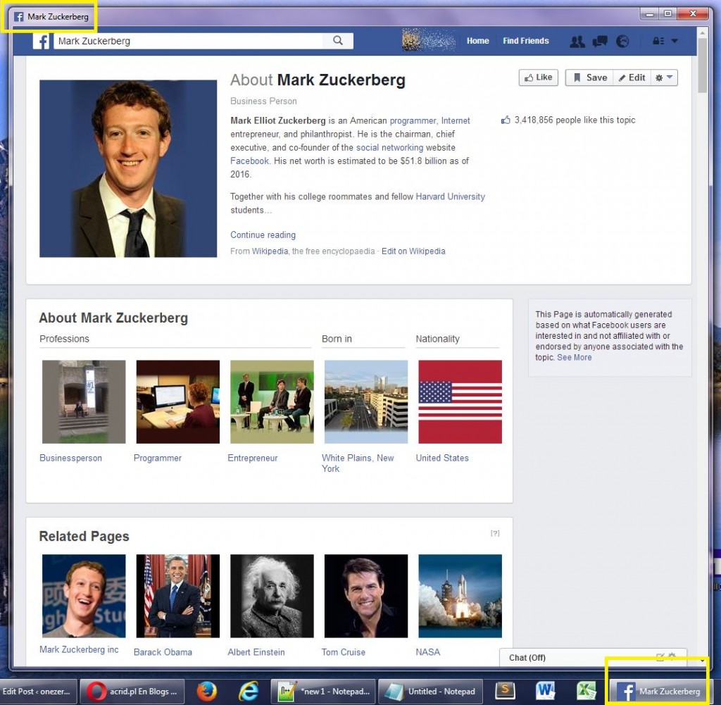Click the Edit button
This screenshot has width=721, height=705.
click(632, 77)
